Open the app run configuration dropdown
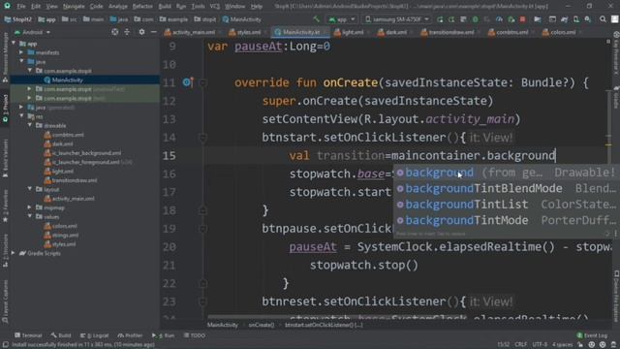 pos(342,19)
